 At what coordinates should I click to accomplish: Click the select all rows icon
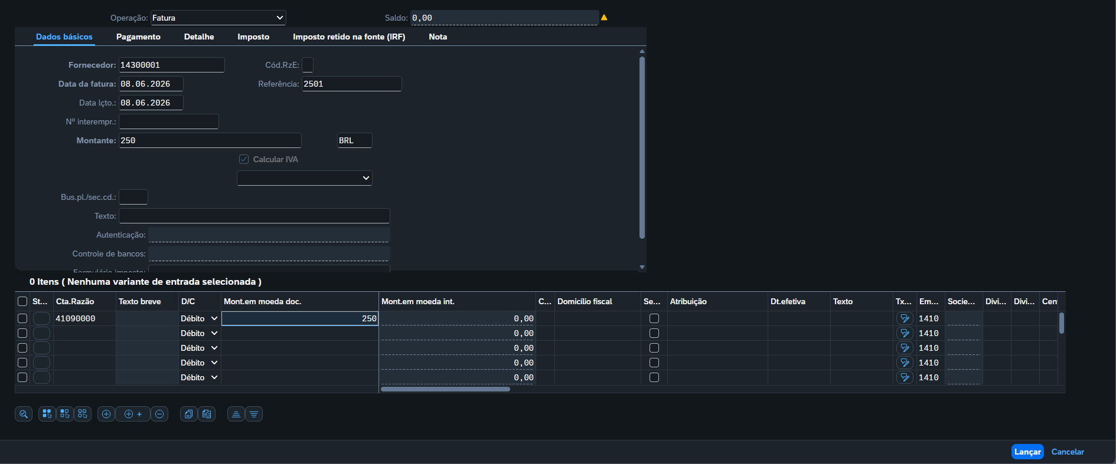tap(47, 414)
